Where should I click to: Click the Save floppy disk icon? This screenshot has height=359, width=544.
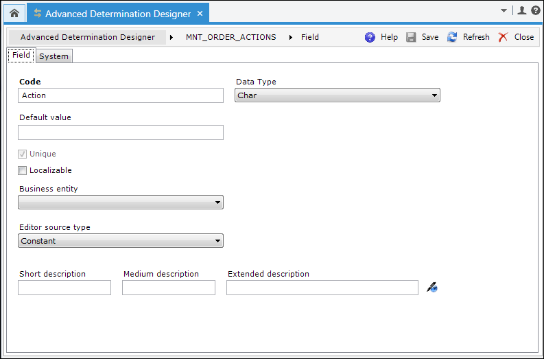(x=411, y=37)
